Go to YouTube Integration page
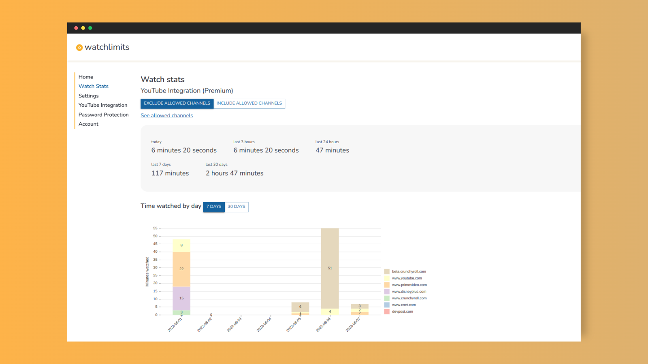 point(103,105)
